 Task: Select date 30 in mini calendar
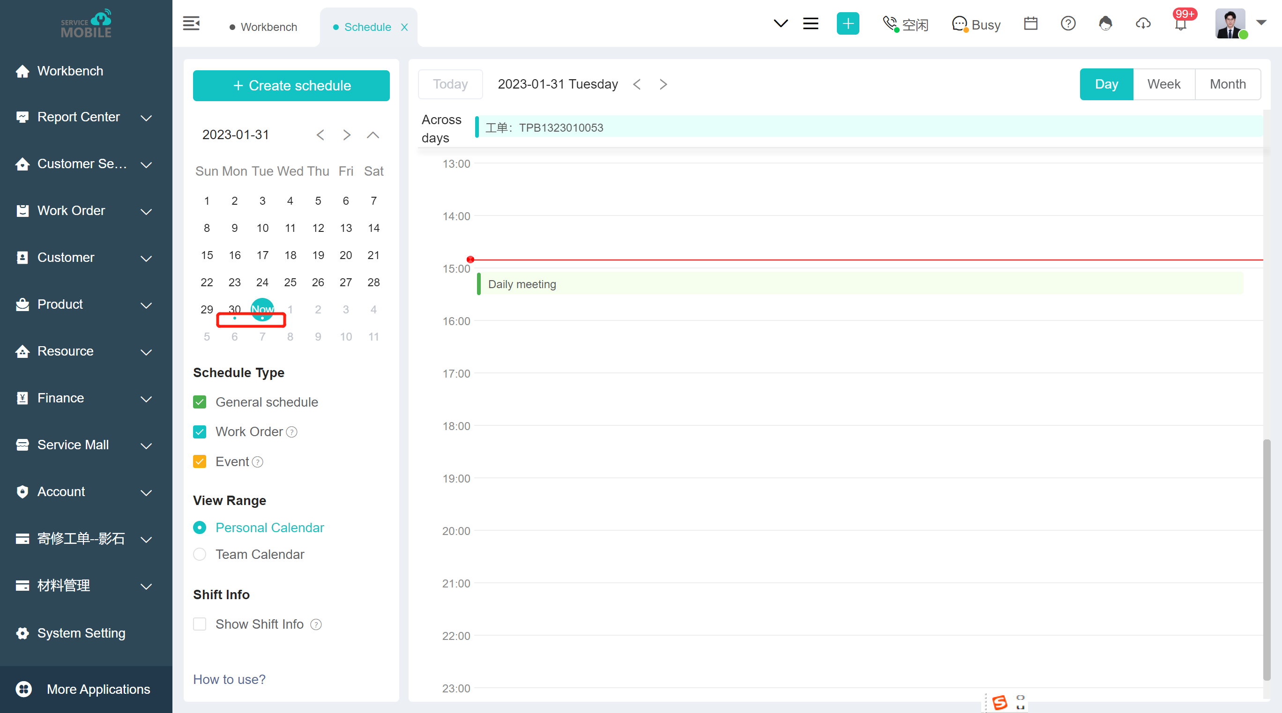(x=234, y=309)
